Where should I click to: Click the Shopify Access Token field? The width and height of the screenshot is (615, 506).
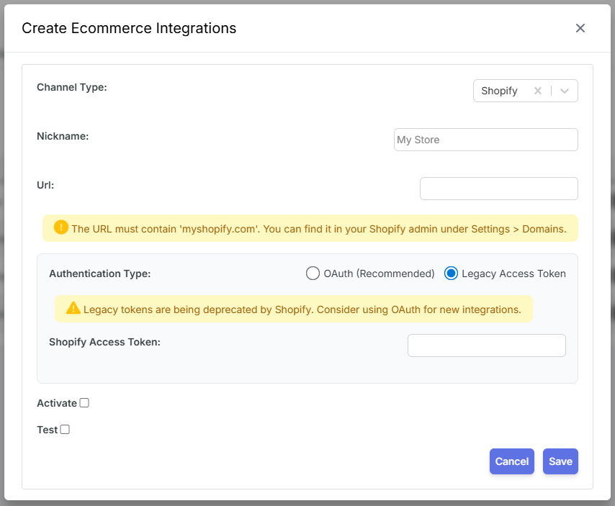[x=486, y=345]
